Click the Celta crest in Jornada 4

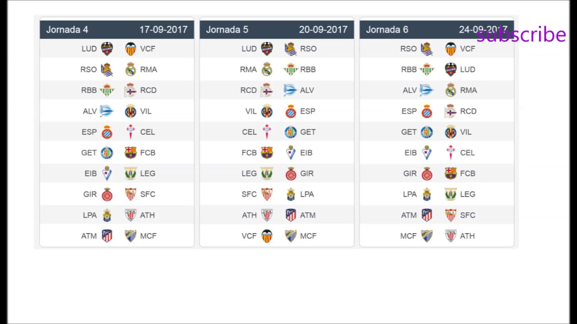pyautogui.click(x=131, y=132)
